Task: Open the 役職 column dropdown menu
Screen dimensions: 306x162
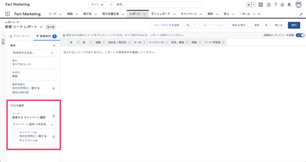Action: tap(104, 42)
